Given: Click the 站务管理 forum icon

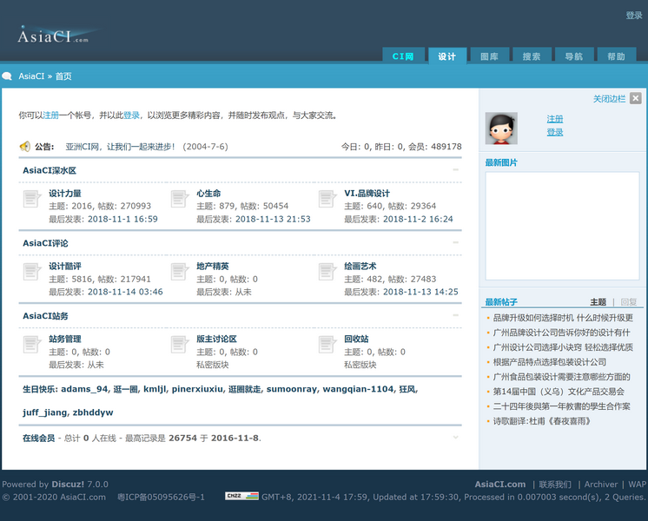Looking at the screenshot, I should click(x=31, y=346).
